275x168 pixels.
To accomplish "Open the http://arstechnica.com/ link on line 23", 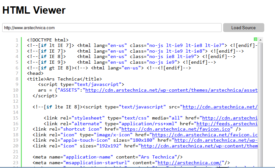I will click(190, 163).
